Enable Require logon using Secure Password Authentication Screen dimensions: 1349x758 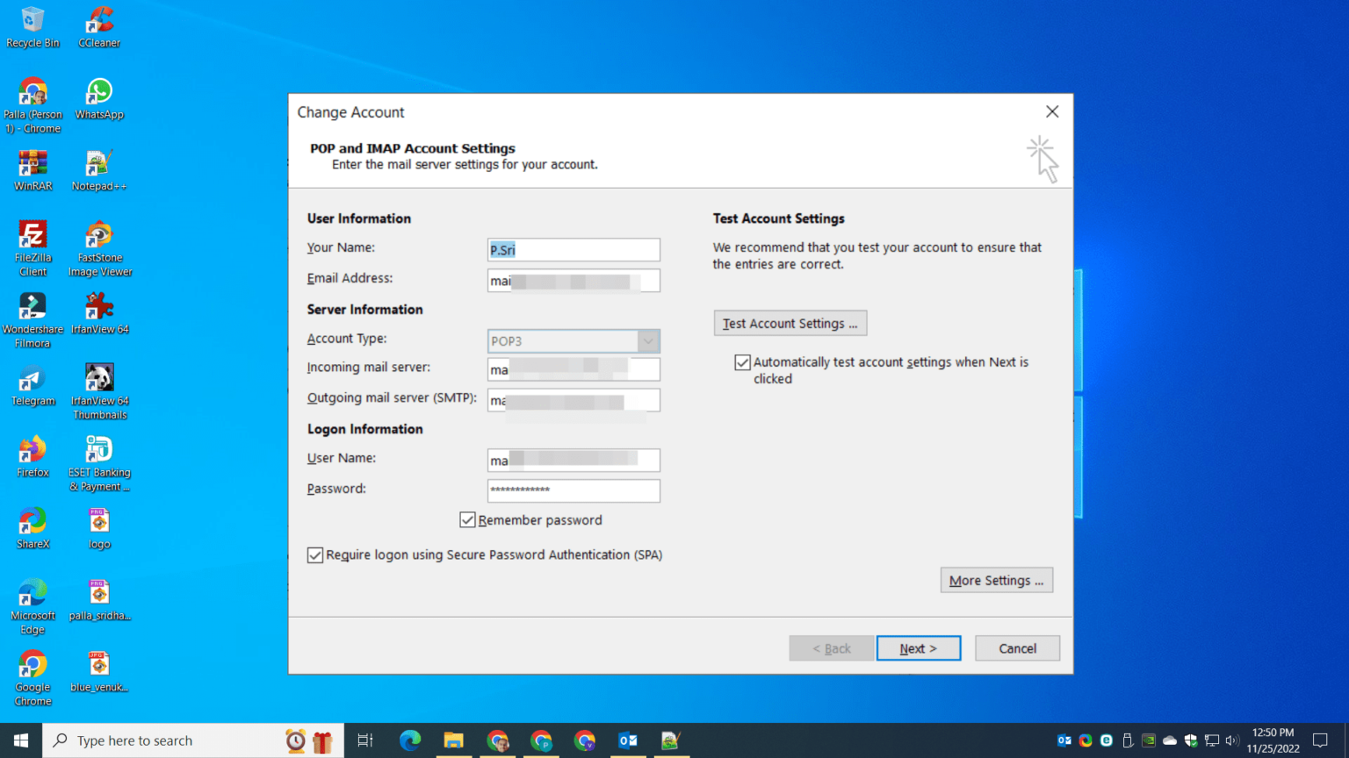[315, 554]
